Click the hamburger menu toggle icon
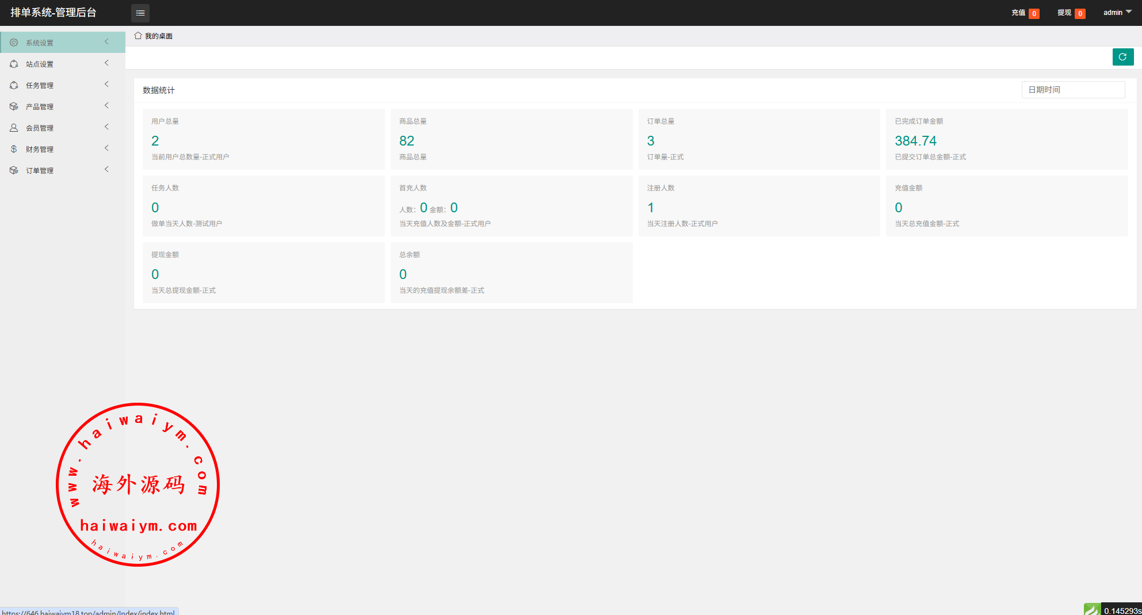1142x615 pixels. pyautogui.click(x=140, y=13)
